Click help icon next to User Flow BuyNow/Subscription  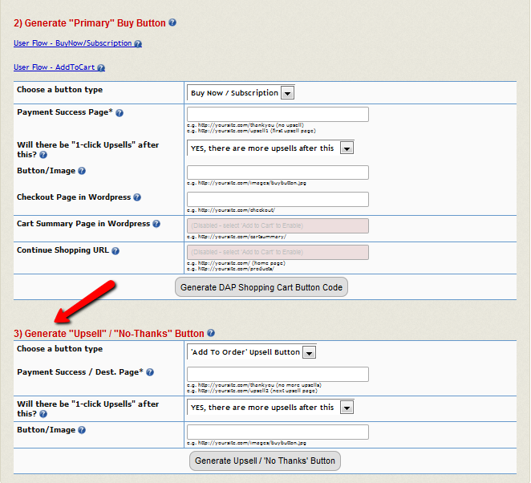click(x=138, y=44)
